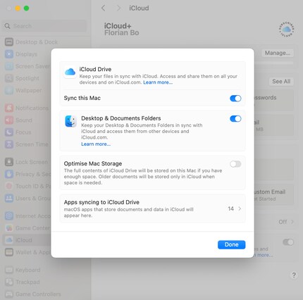Click the Optimise Mac Storage title
The height and width of the screenshot is (300, 303).
click(x=93, y=163)
